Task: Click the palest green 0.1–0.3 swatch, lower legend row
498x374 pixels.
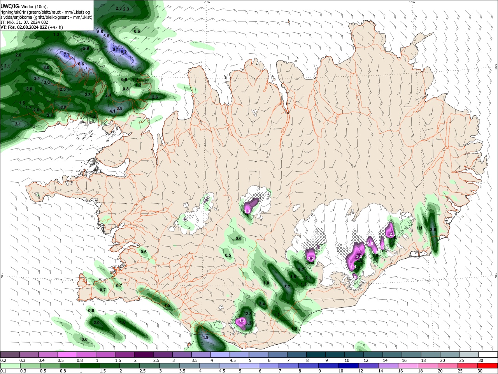Action: point(10,365)
